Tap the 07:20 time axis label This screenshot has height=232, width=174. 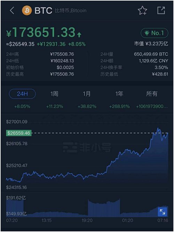click(x=12, y=220)
